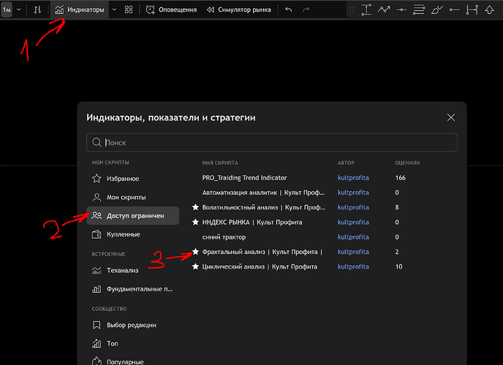This screenshot has width=503, height=365.
Task: Expand the 1м timeframe dropdown arrow
Action: coord(18,10)
